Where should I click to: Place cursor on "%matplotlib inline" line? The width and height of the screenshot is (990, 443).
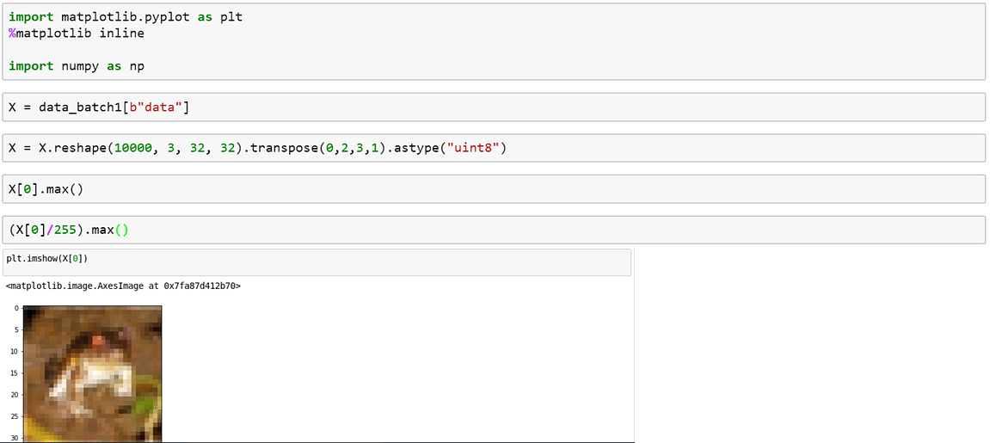77,34
